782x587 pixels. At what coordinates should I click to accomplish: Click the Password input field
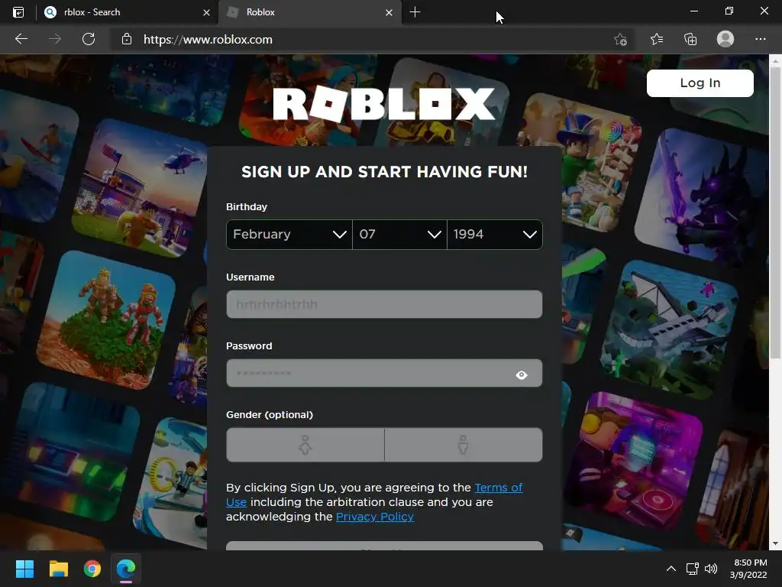coord(384,373)
